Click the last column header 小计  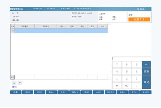(x=103, y=26)
